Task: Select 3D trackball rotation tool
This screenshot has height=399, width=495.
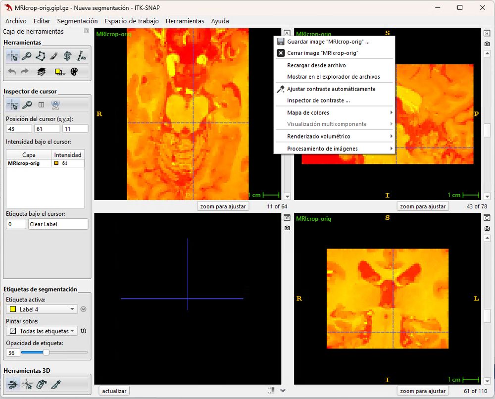Action: pyautogui.click(x=13, y=385)
